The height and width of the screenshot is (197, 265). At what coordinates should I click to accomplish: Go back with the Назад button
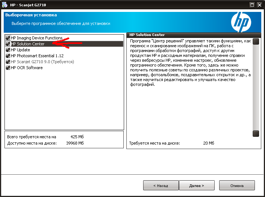pos(161,185)
